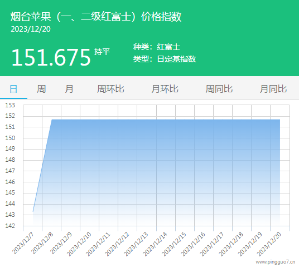Open the 月环比 tab
The height and width of the screenshot is (268, 299).
(165, 89)
